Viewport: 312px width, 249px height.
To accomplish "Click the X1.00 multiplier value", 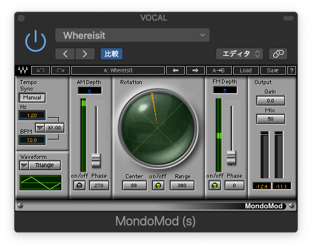I will coord(54,128).
